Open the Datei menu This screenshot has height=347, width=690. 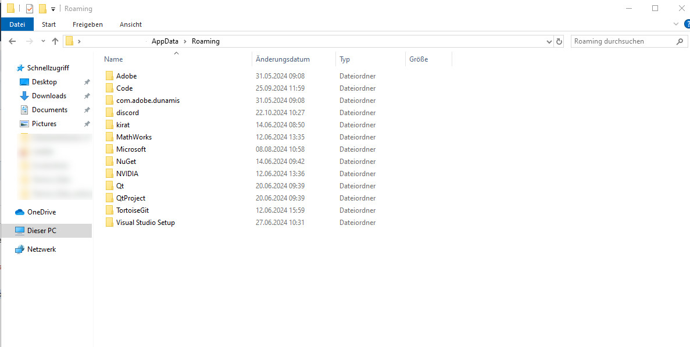[x=17, y=24]
